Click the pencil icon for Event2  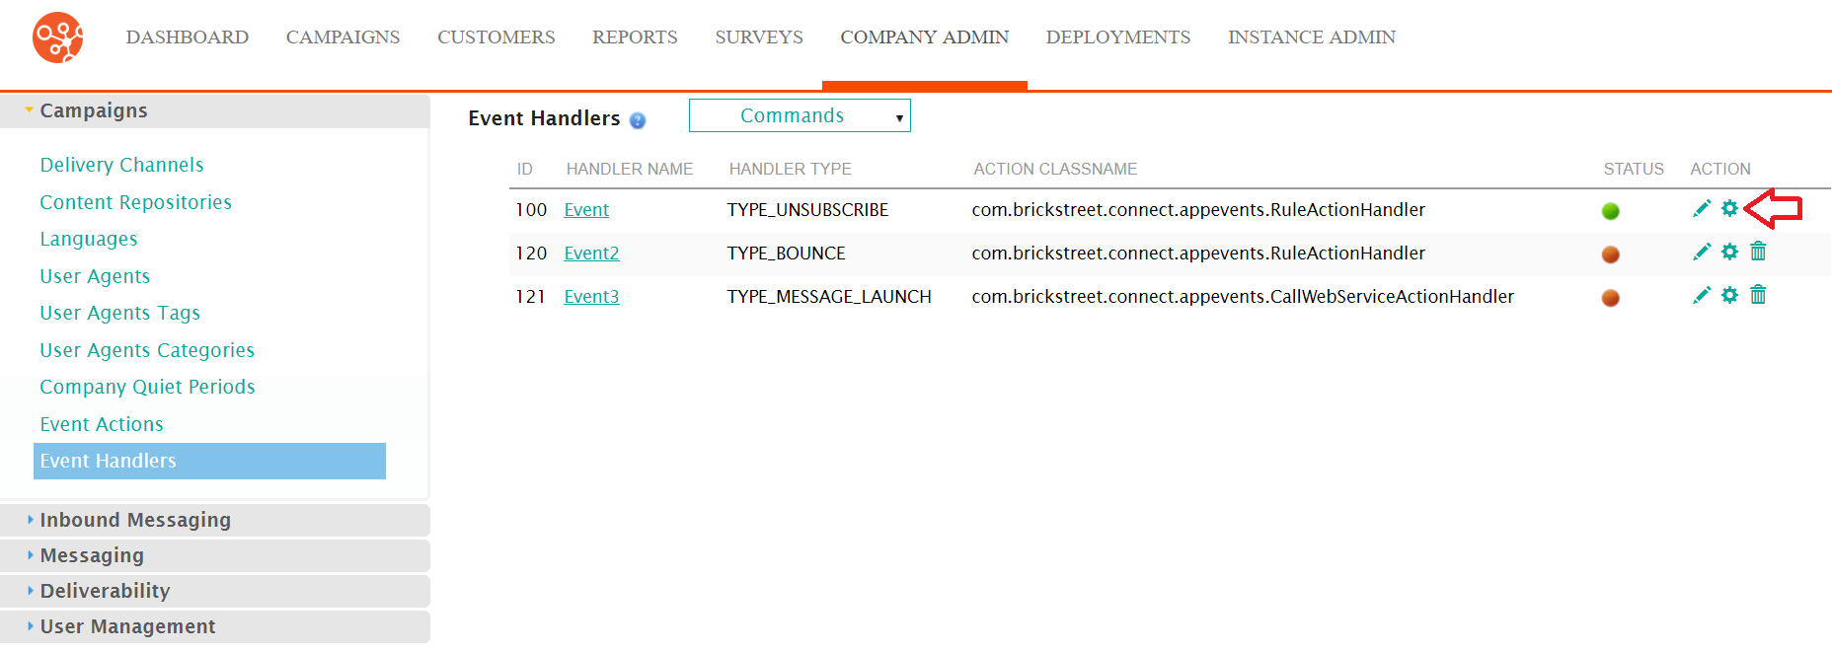(x=1702, y=252)
